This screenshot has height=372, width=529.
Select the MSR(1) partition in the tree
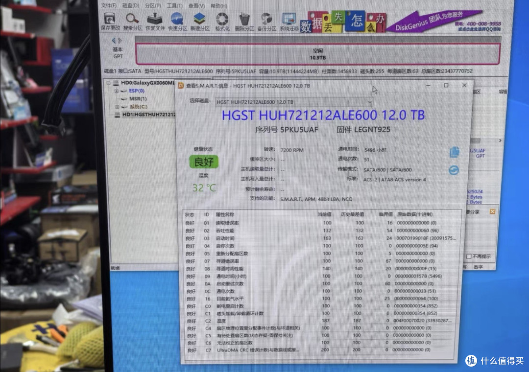click(x=138, y=99)
